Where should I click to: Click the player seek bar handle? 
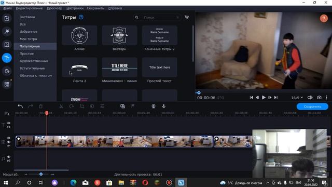[199, 92]
